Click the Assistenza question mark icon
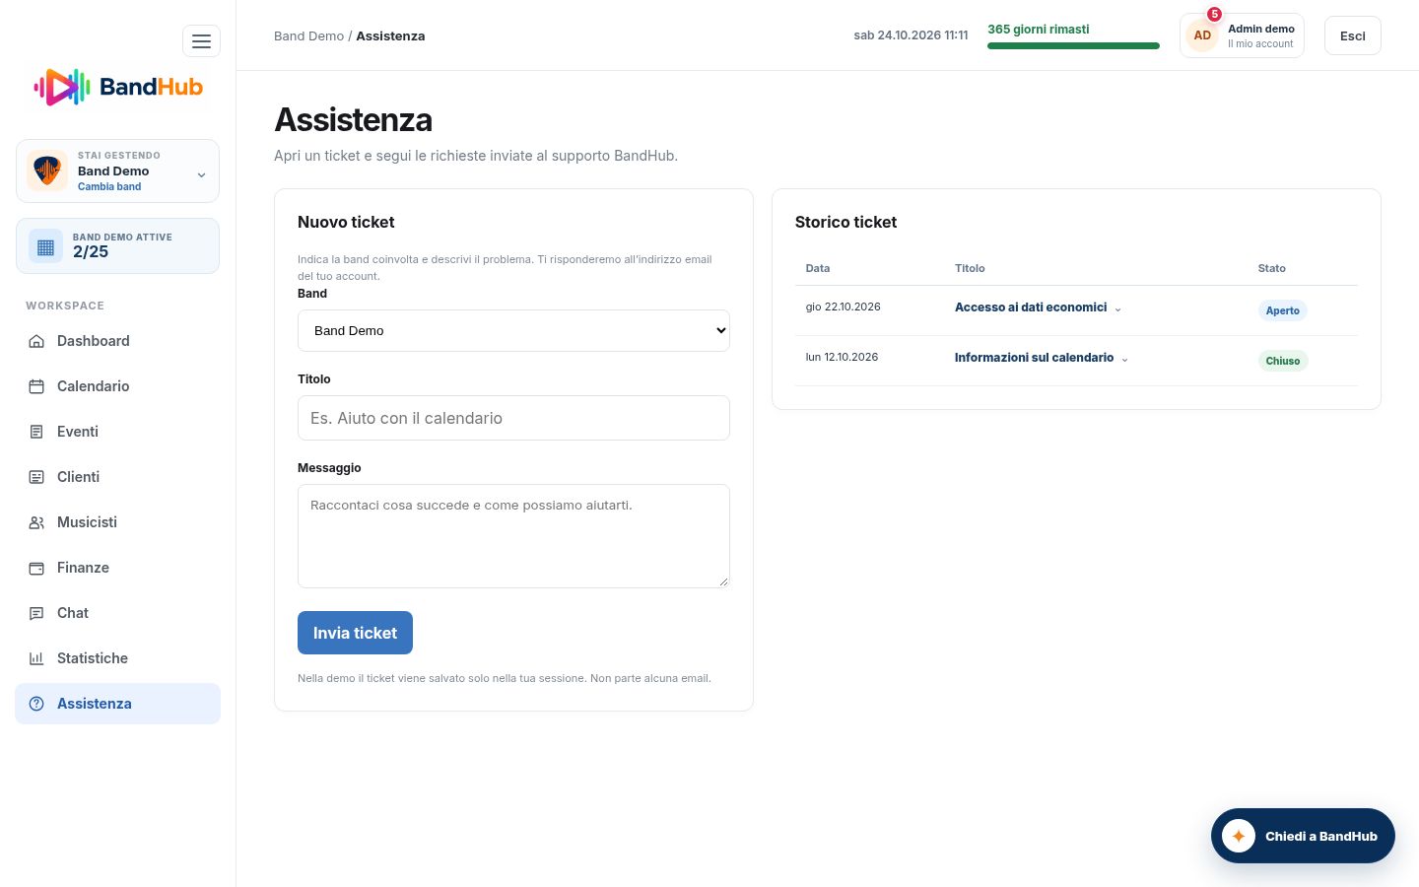 click(36, 704)
